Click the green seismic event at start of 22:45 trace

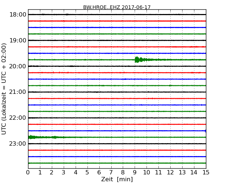pyautogui.click(x=32, y=137)
